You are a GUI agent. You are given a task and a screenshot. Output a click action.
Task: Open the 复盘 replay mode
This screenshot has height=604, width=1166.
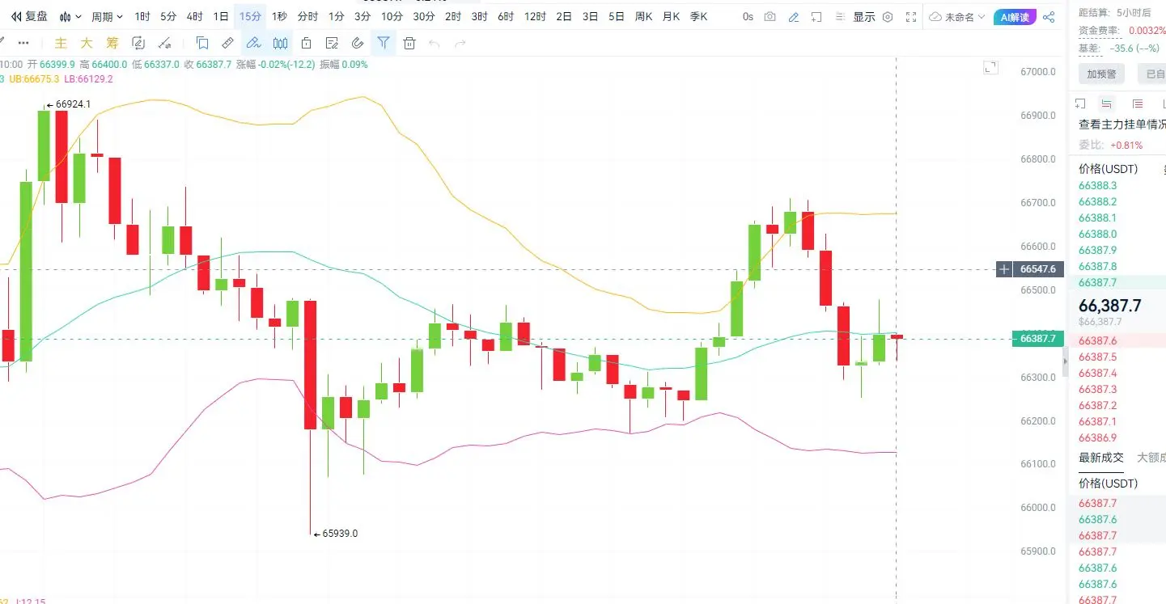click(x=29, y=16)
